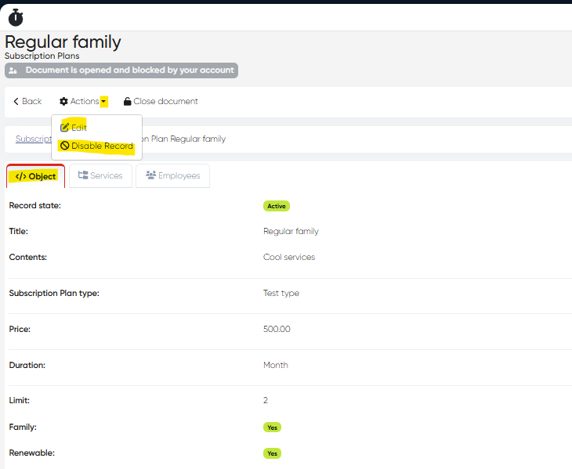This screenshot has width=572, height=469.
Task: Click the pencil icon next to Edit
Action: pos(65,128)
